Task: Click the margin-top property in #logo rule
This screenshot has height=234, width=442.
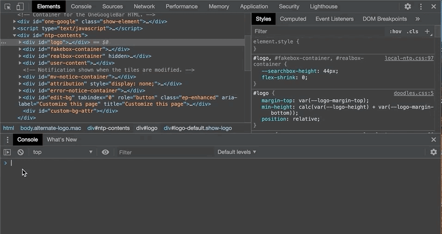Action: click(277, 100)
